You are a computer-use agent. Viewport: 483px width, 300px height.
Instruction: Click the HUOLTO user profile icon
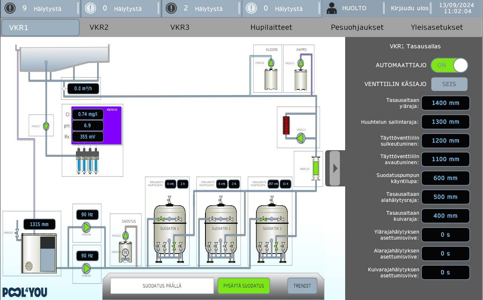click(x=332, y=8)
